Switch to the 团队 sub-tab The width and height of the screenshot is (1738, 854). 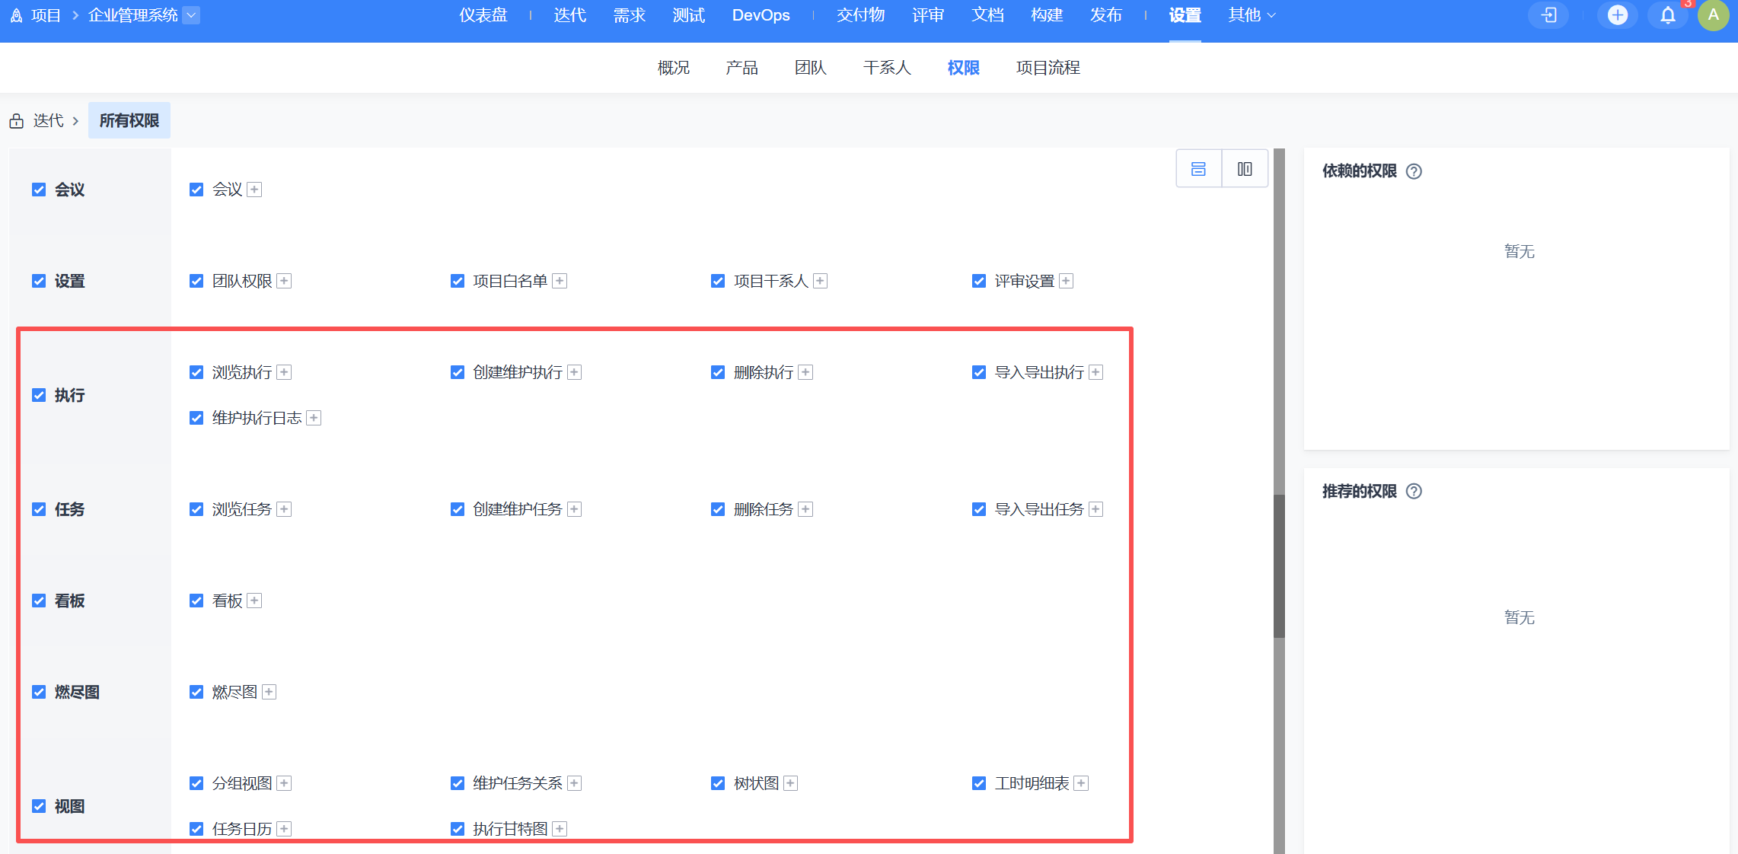coord(810,68)
